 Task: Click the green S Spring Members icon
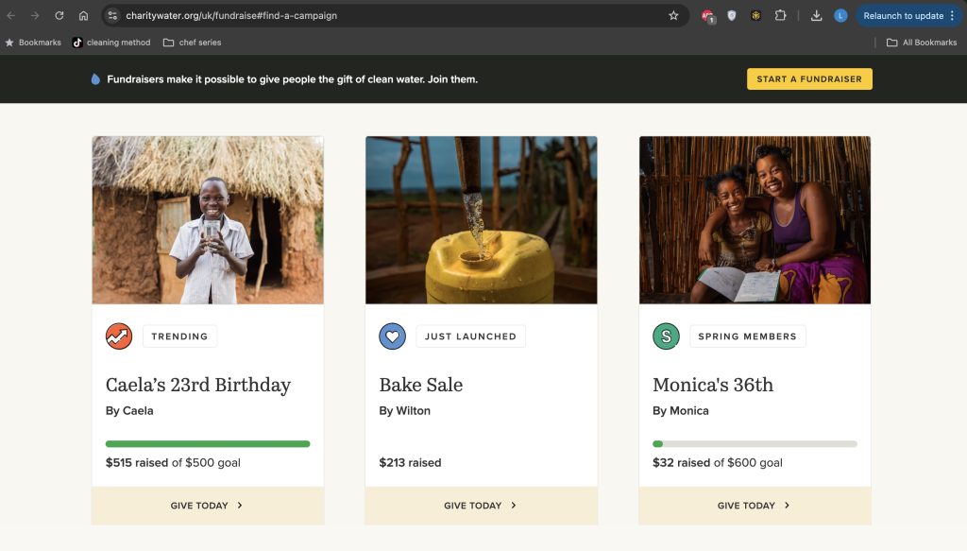[x=666, y=336]
